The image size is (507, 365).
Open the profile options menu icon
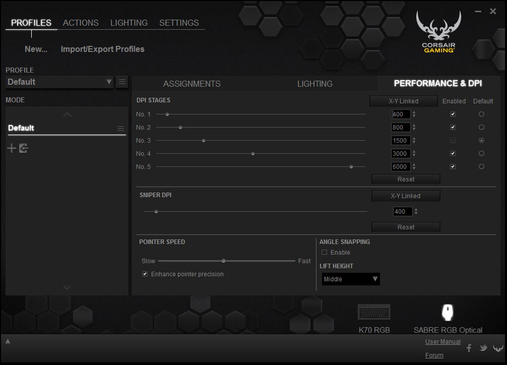122,82
